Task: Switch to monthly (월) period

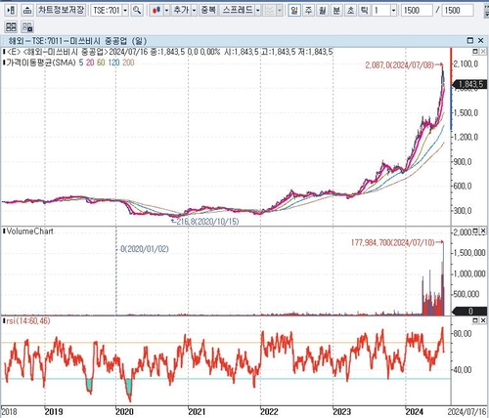Action: (x=322, y=11)
